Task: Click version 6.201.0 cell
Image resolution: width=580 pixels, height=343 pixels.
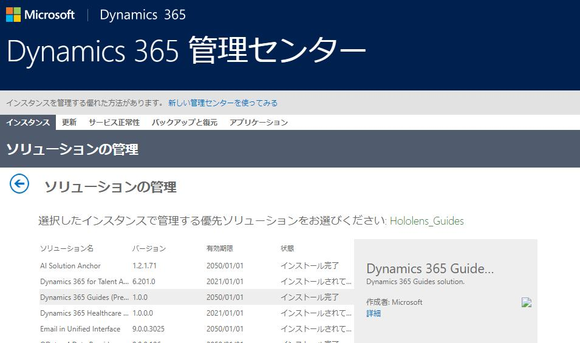Action: pyautogui.click(x=144, y=282)
